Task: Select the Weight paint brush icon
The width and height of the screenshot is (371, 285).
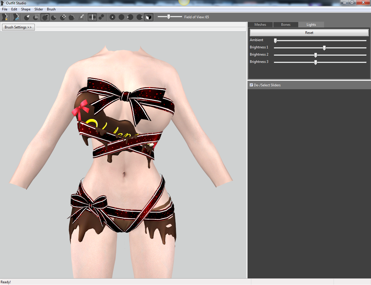Action: coord(81,17)
